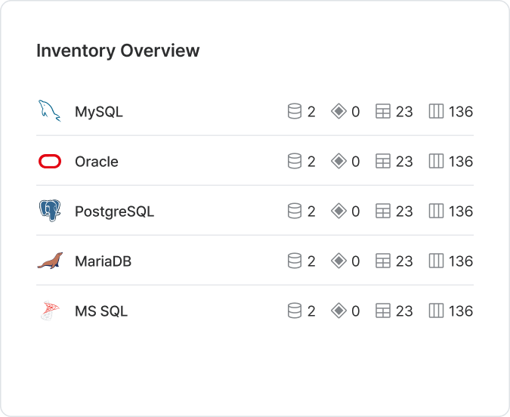Click the red Oracle logo icon
This screenshot has height=417, width=510.
pyautogui.click(x=50, y=162)
